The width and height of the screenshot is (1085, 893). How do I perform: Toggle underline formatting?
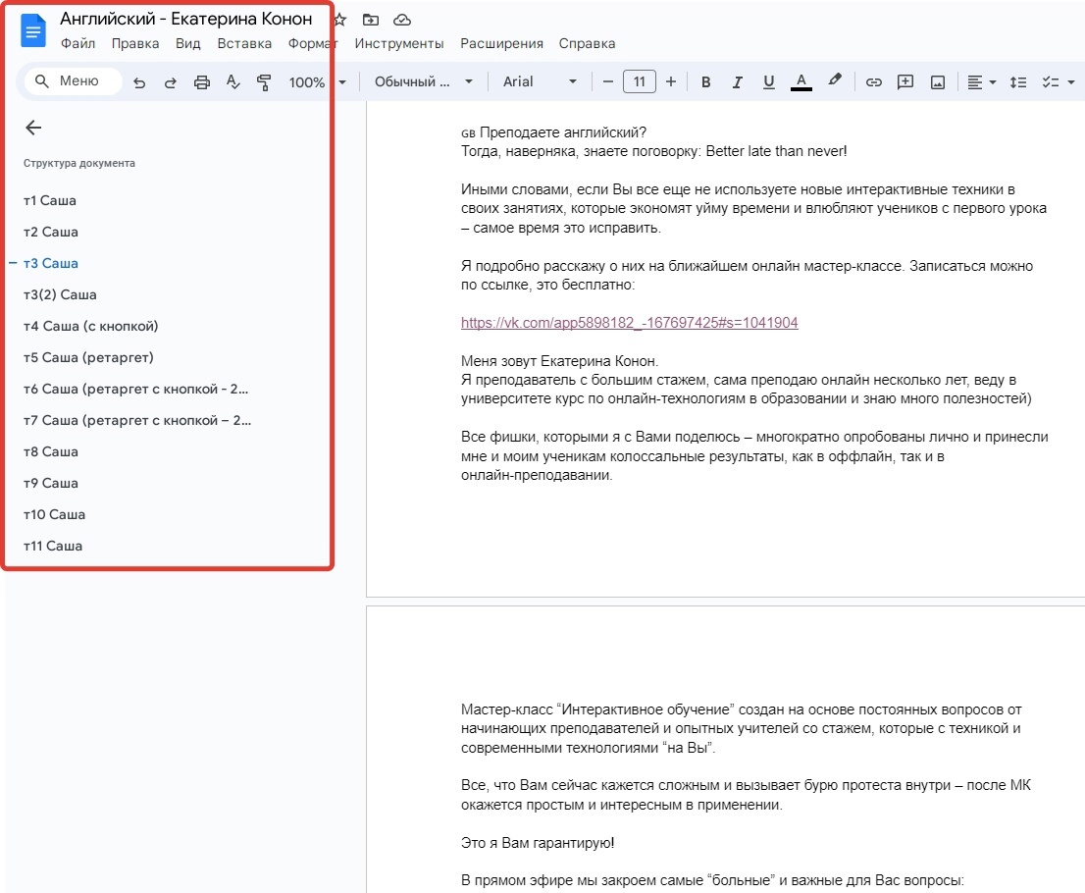coord(768,81)
